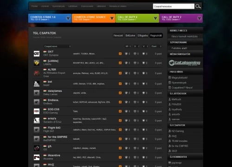Select the Nevezett filter tab

118,36
